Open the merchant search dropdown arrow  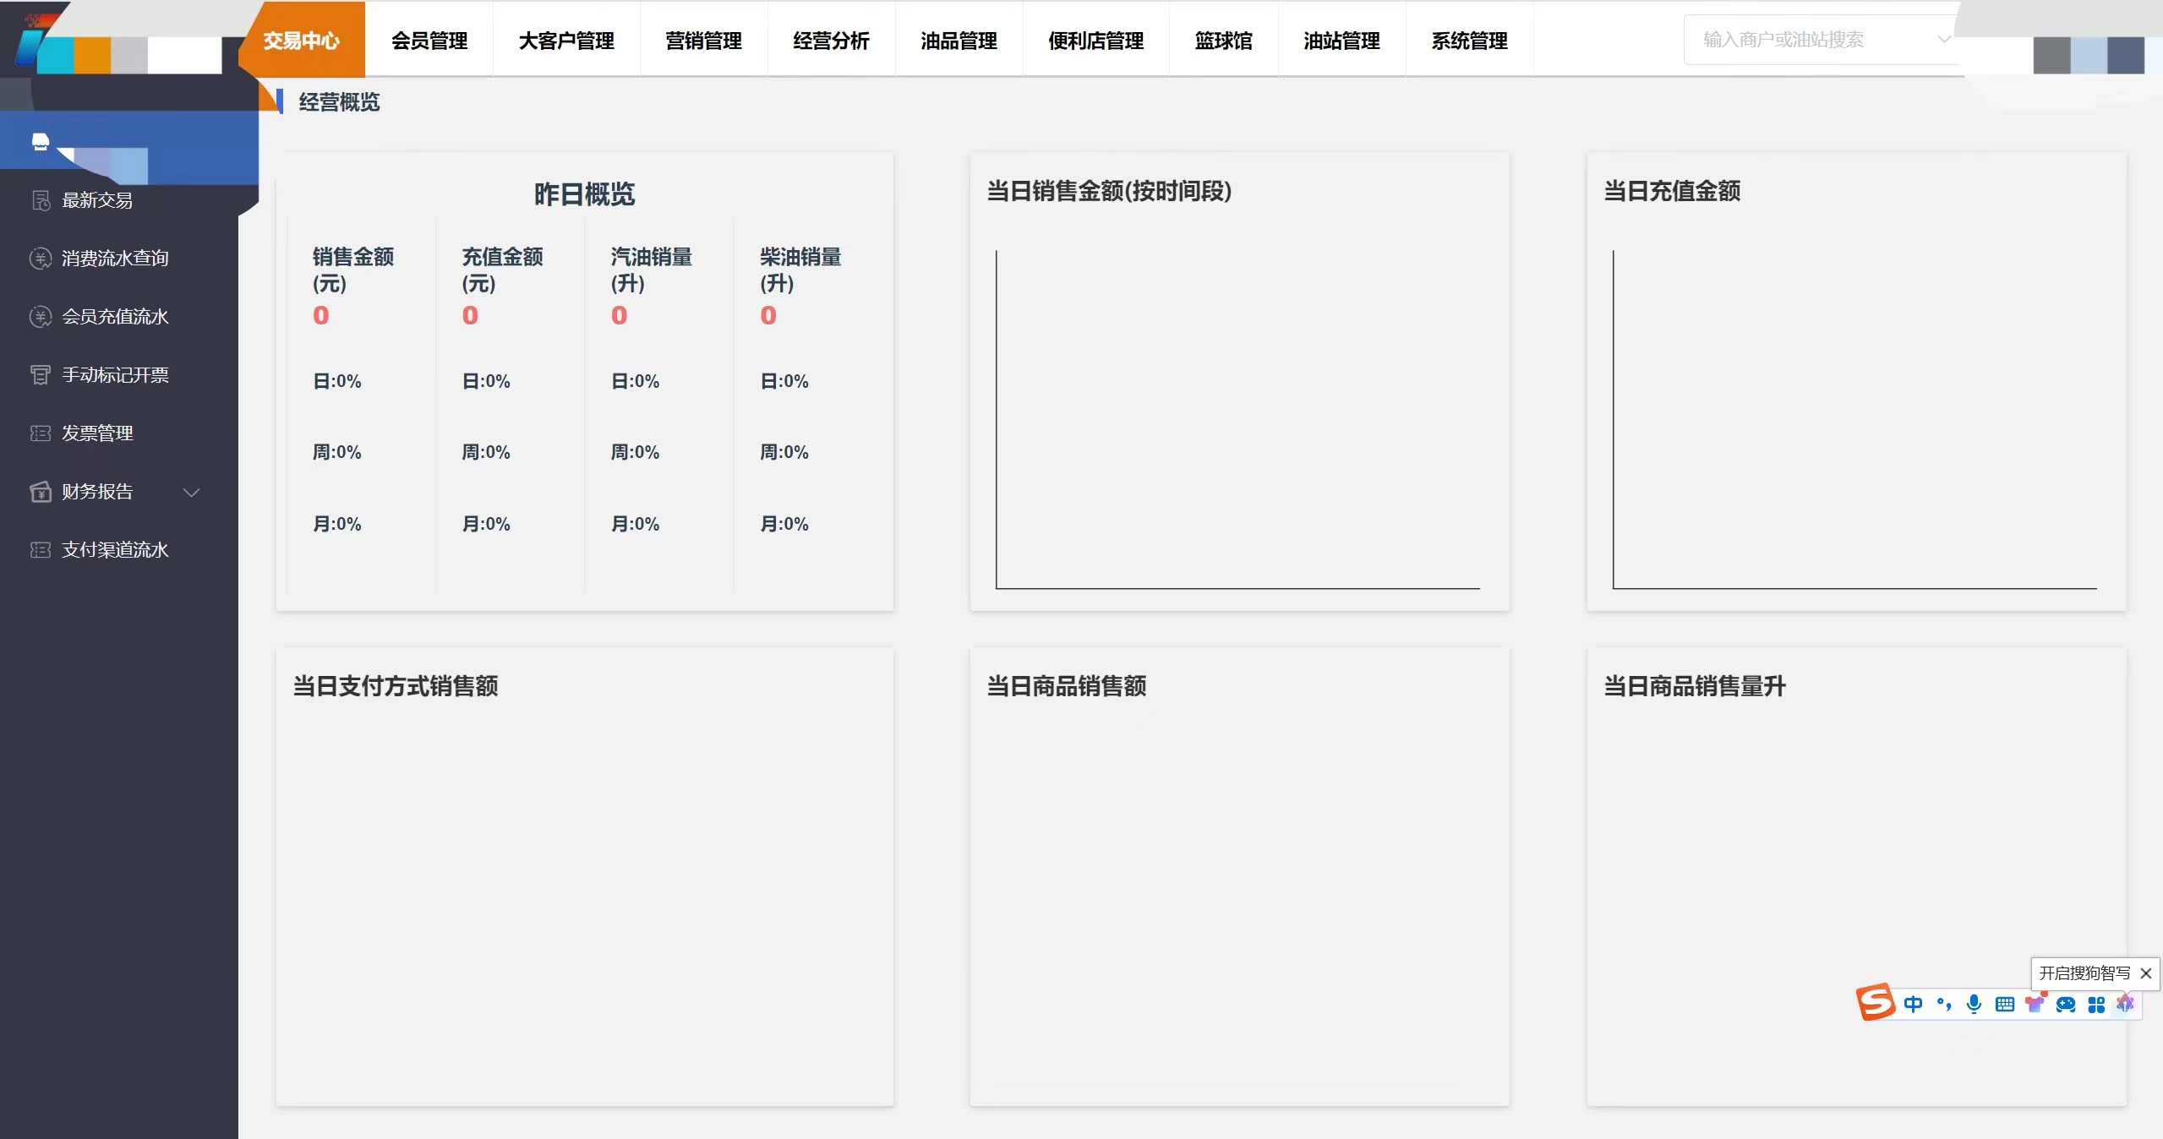pos(1943,40)
